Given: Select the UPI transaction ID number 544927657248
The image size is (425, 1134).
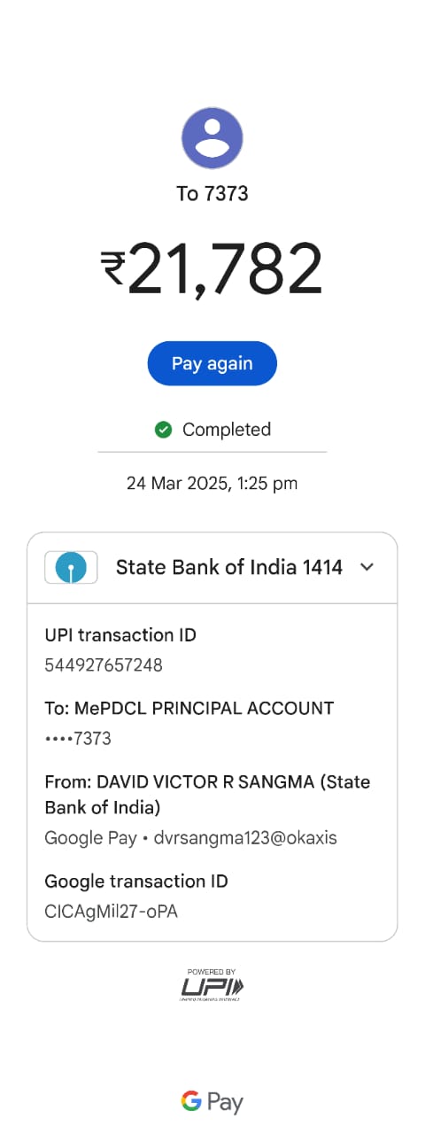Looking at the screenshot, I should click(x=104, y=664).
